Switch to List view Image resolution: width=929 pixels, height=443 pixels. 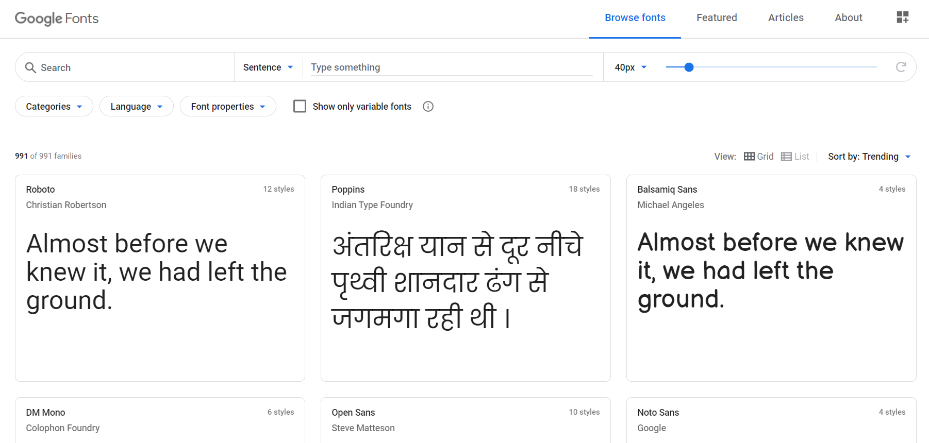[795, 157]
